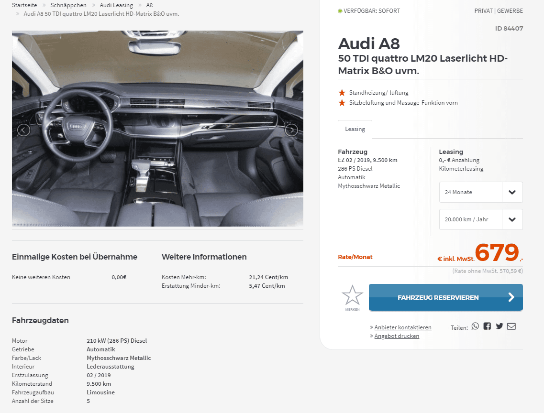Click Sitzbelüftung und Massage-Funktion vorn text
Image resolution: width=544 pixels, height=413 pixels.
click(x=403, y=103)
